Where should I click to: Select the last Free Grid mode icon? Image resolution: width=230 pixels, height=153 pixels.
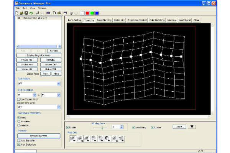click(x=121, y=139)
